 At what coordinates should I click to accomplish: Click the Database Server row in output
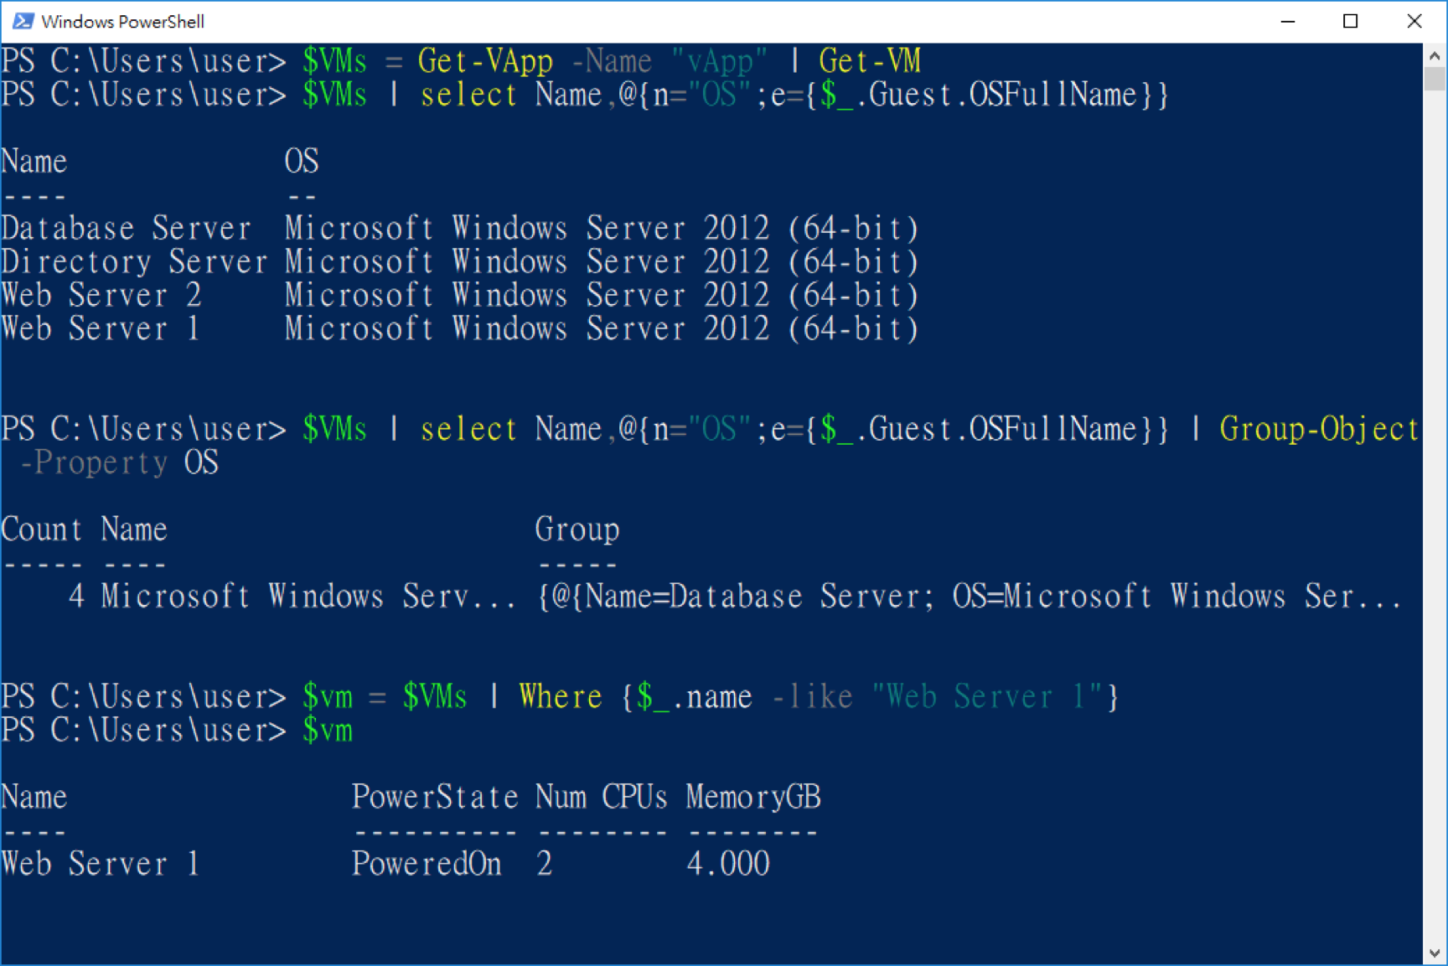click(x=459, y=228)
